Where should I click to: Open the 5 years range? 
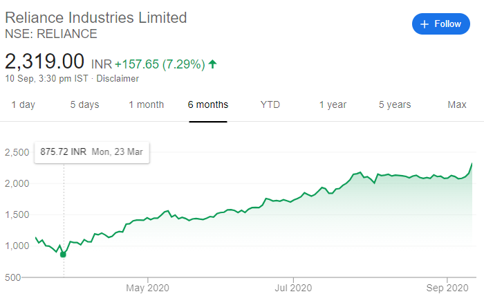(x=395, y=104)
